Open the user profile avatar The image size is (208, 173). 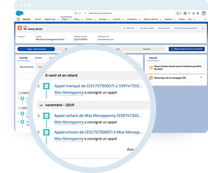(x=204, y=13)
